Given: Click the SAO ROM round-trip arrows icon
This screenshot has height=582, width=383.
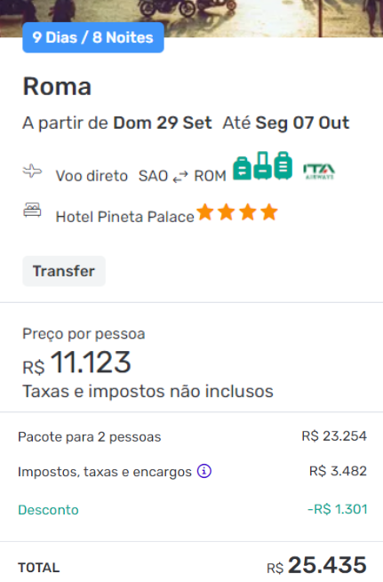Looking at the screenshot, I should coord(180,176).
